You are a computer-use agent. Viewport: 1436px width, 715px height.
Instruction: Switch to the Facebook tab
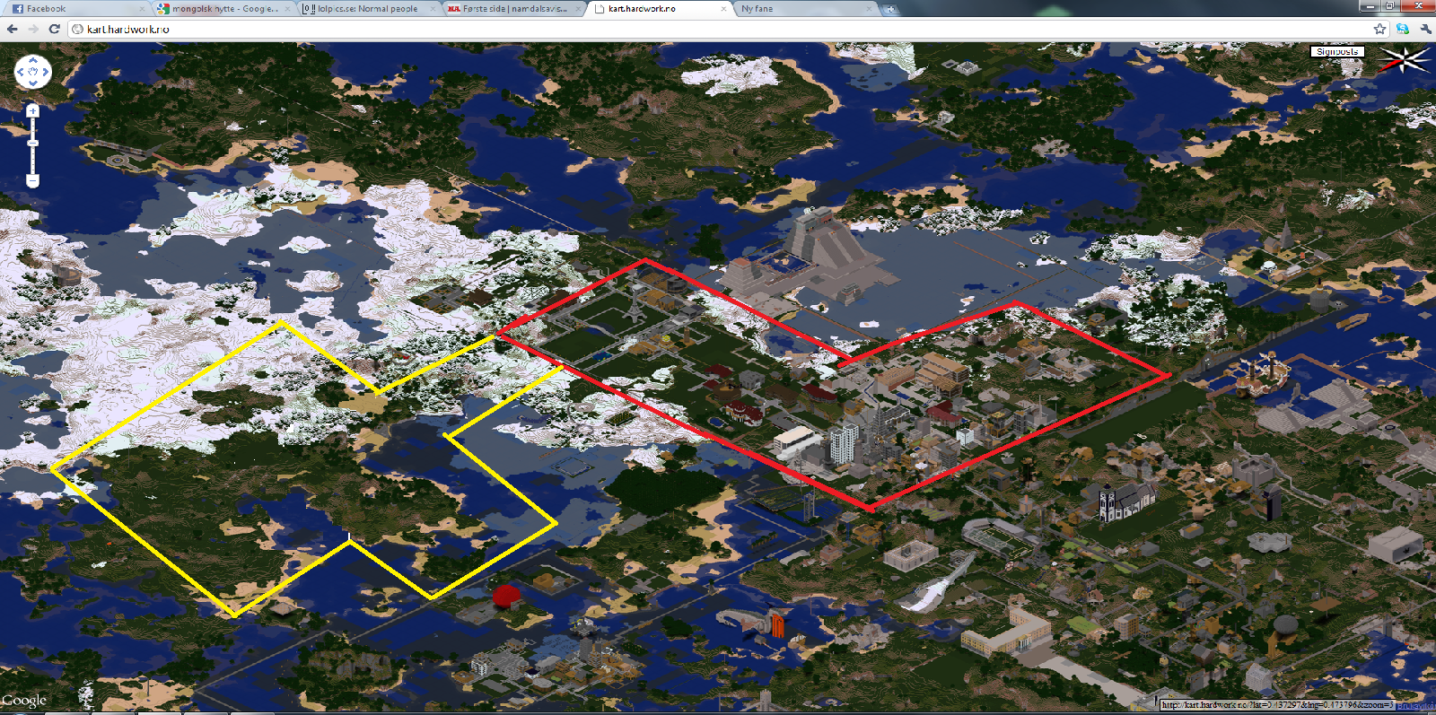(x=76, y=8)
